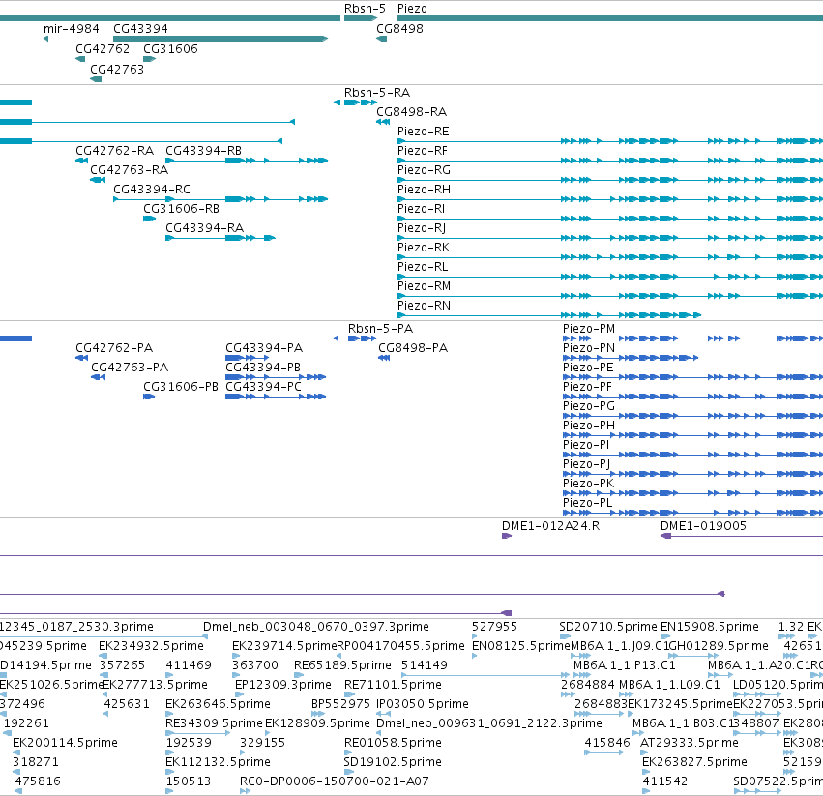Select the CG31606 gene label
823x796 pixels.
click(170, 48)
